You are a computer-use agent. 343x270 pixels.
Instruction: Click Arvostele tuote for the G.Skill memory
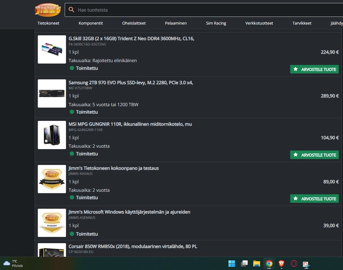pos(314,69)
